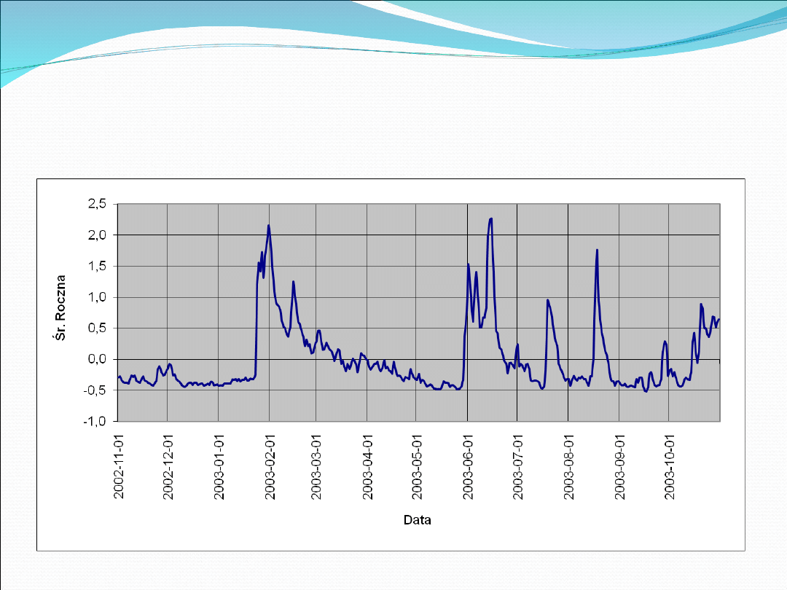Click date label 2003-07-01
Image resolution: width=787 pixels, height=590 pixels.
[x=517, y=467]
